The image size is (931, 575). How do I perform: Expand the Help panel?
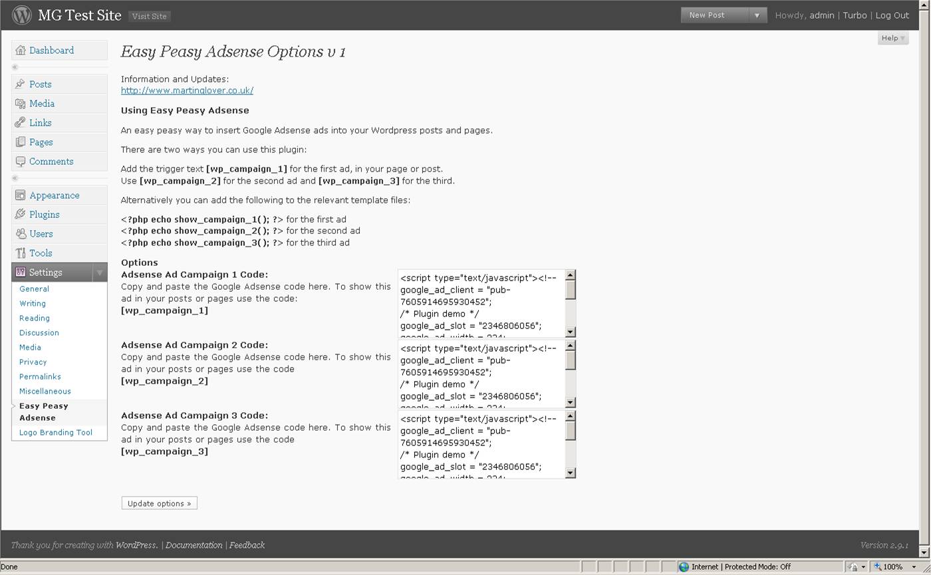pyautogui.click(x=892, y=38)
